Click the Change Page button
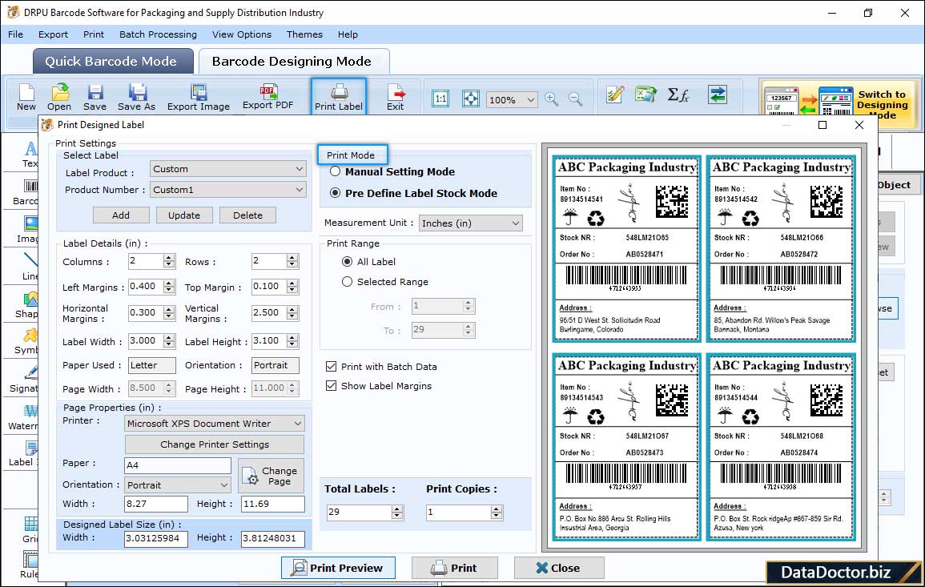This screenshot has width=925, height=587. pyautogui.click(x=271, y=476)
